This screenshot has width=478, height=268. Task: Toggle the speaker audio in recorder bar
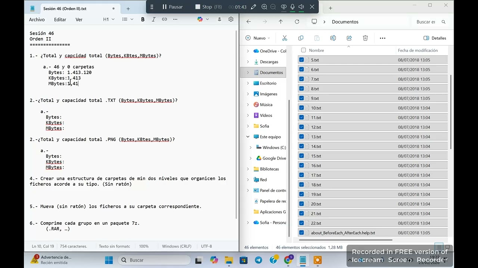(x=301, y=7)
